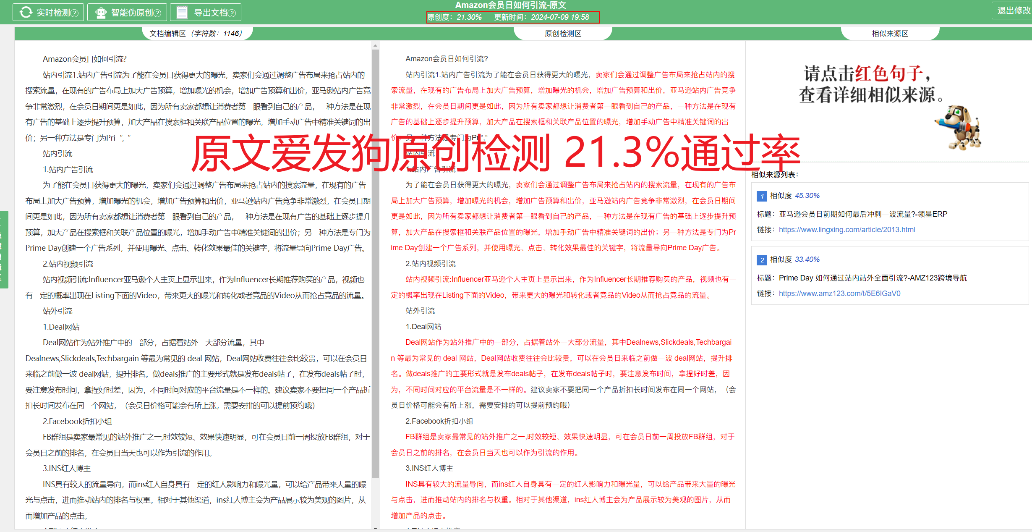This screenshot has width=1032, height=532.
Task: Click the 更新时间 2024-07-09 19:58 text
Action: click(x=541, y=17)
